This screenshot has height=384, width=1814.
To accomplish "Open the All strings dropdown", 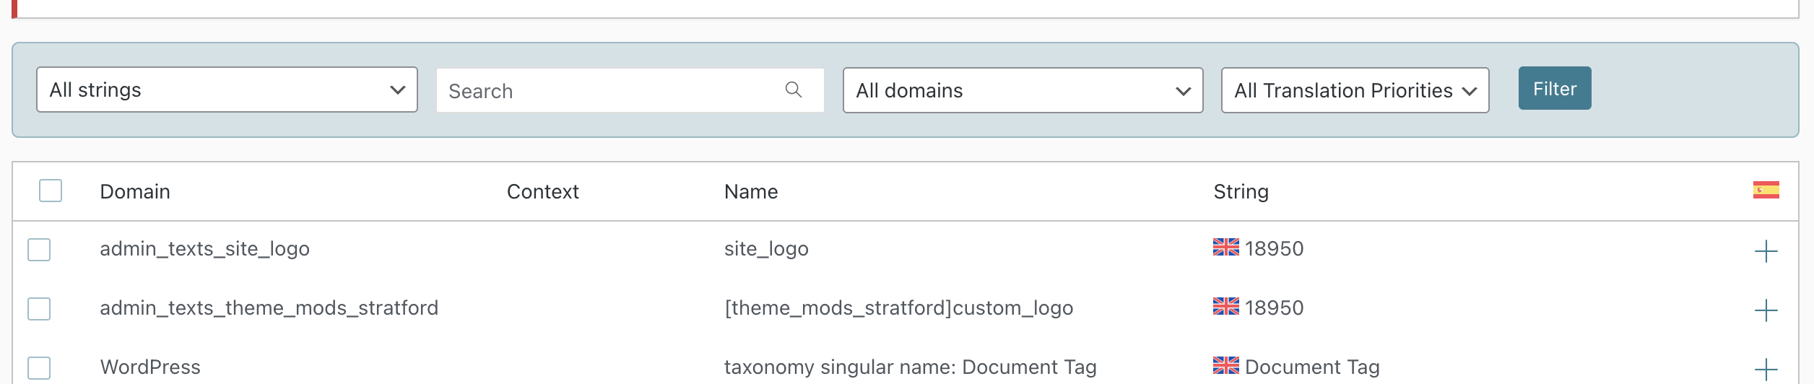I will pyautogui.click(x=227, y=90).
